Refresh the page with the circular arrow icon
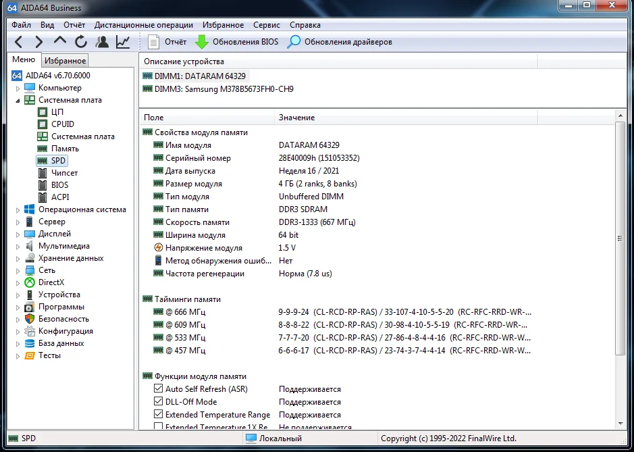Screen dimensions: 634x452 click(x=81, y=42)
